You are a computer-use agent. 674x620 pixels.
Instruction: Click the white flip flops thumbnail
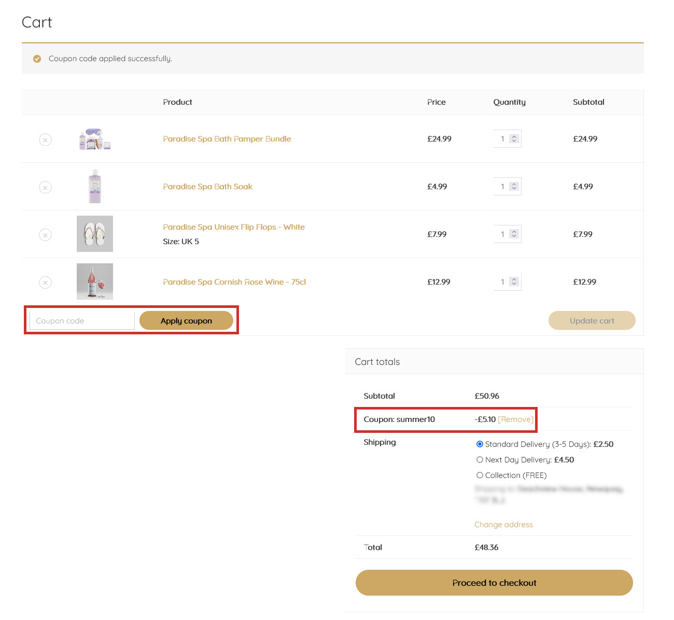[x=95, y=234]
